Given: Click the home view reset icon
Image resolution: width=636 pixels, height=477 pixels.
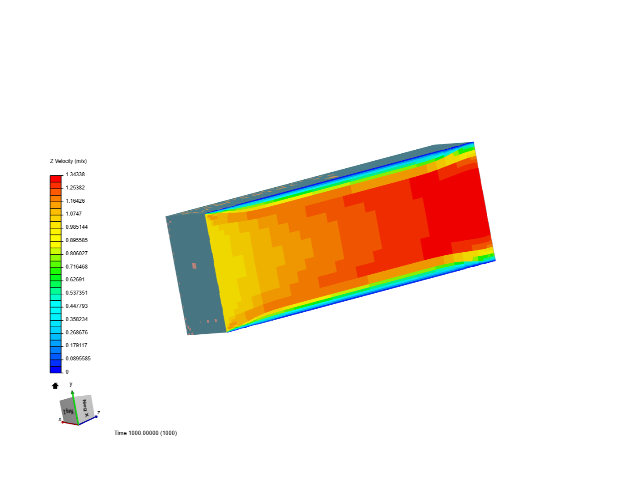Looking at the screenshot, I should tap(55, 386).
